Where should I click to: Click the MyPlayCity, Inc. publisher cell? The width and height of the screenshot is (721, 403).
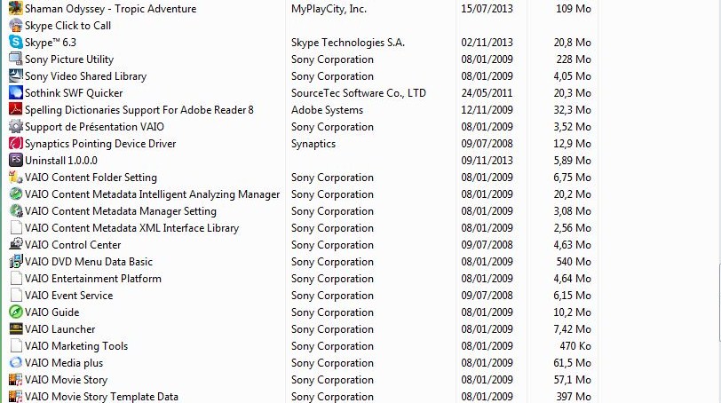pyautogui.click(x=330, y=9)
